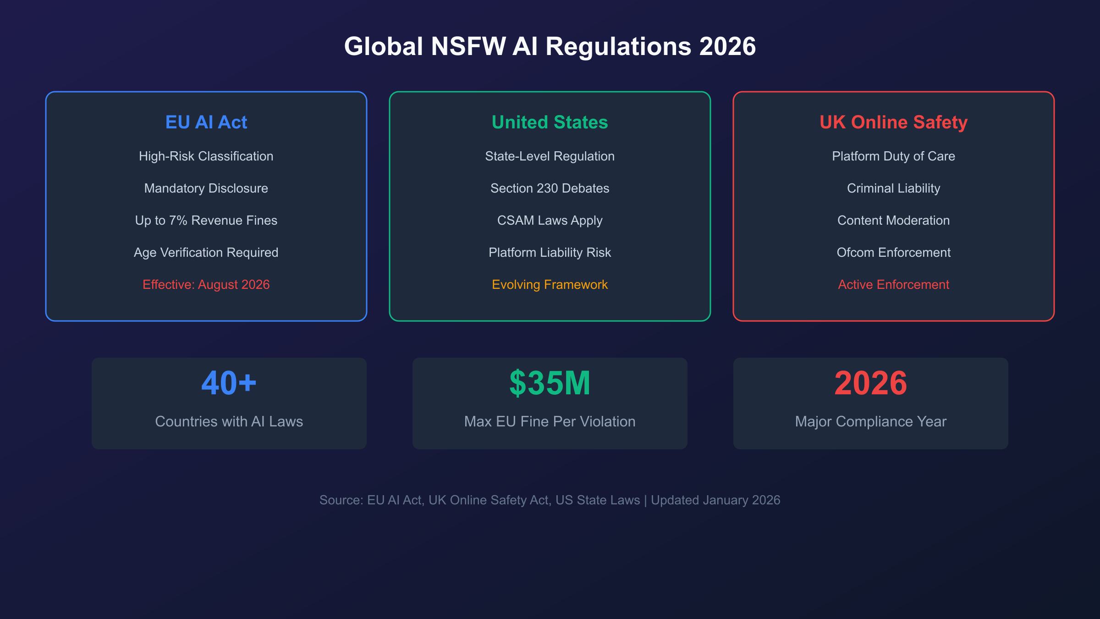Click State-Level Regulation item
Image resolution: width=1100 pixels, height=619 pixels.
(x=550, y=156)
